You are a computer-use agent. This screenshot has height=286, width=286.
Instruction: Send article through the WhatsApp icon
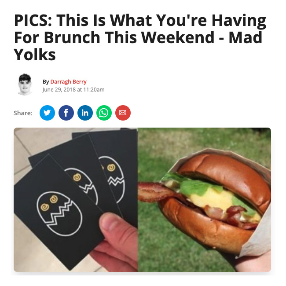pos(104,113)
